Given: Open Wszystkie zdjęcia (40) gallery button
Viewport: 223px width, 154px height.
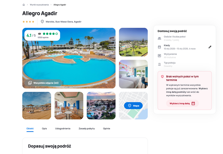Looking at the screenshot, I should point(43,83).
